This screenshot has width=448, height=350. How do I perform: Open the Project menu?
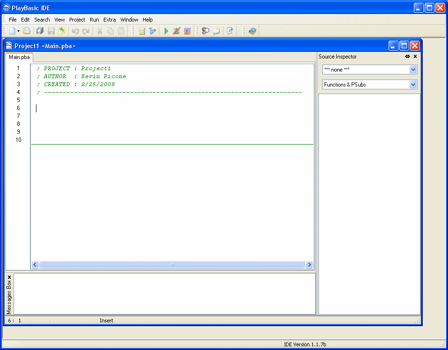77,20
